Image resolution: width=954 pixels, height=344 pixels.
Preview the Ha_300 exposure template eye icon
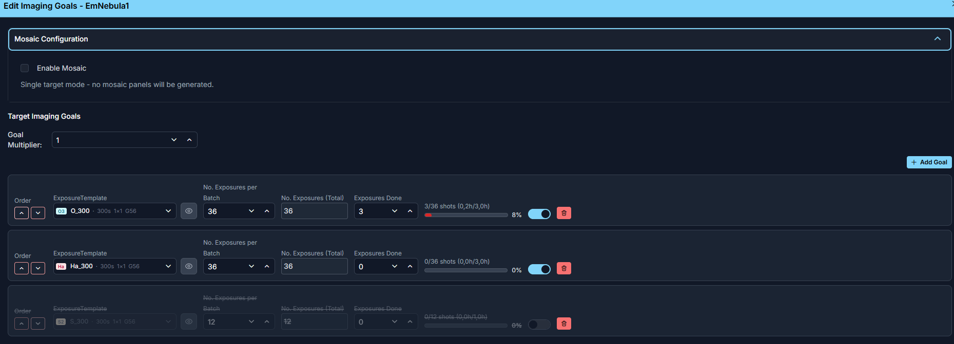[189, 266]
